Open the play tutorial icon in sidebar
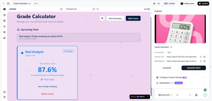This screenshot has height=101, width=212. coord(4,92)
